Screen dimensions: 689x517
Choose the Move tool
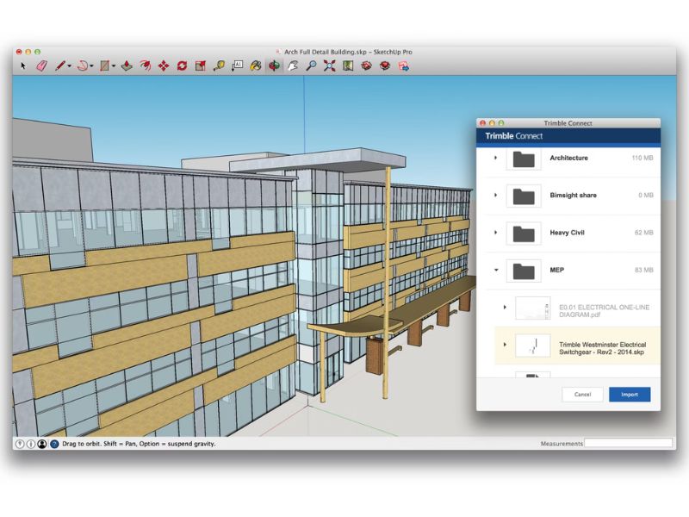coord(164,65)
